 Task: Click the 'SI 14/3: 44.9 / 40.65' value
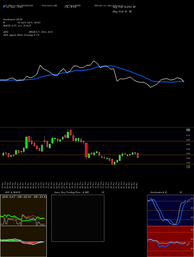[x=29, y=23]
